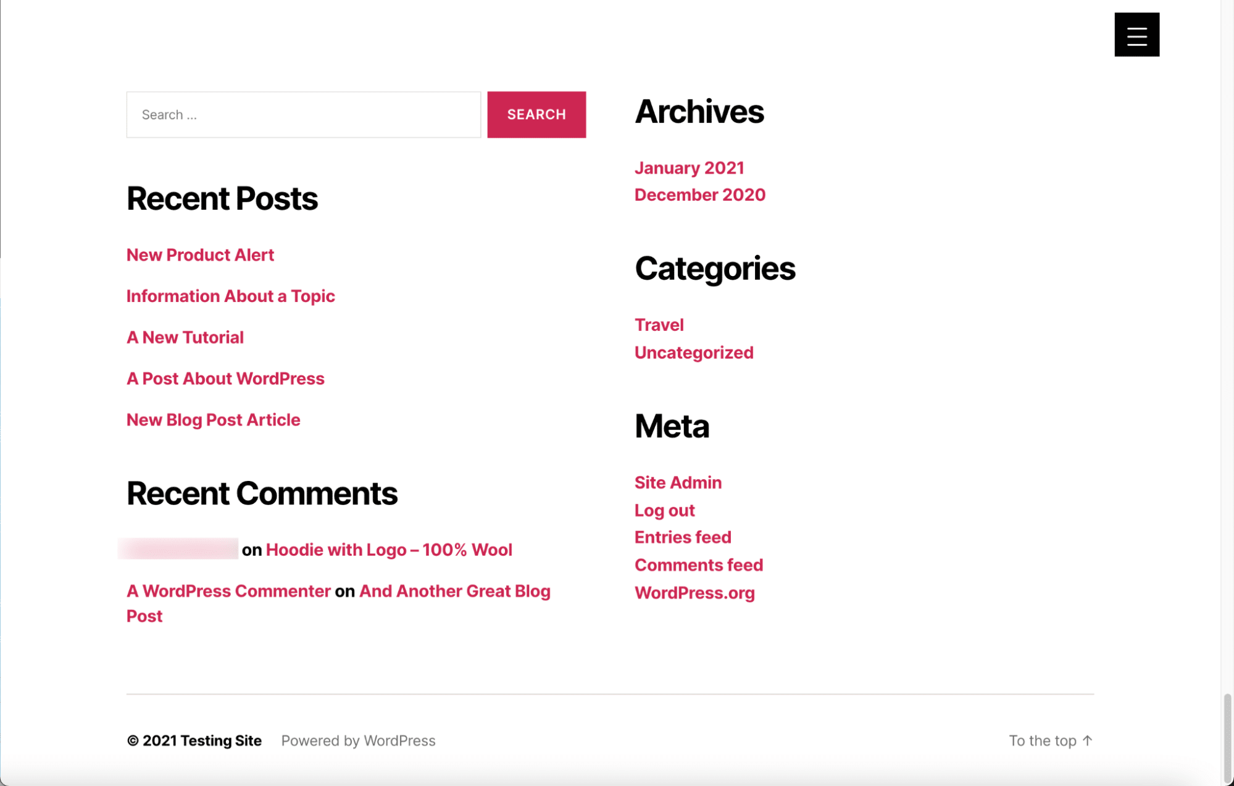
Task: Toggle visibility of Recent Posts section
Action: tap(222, 198)
